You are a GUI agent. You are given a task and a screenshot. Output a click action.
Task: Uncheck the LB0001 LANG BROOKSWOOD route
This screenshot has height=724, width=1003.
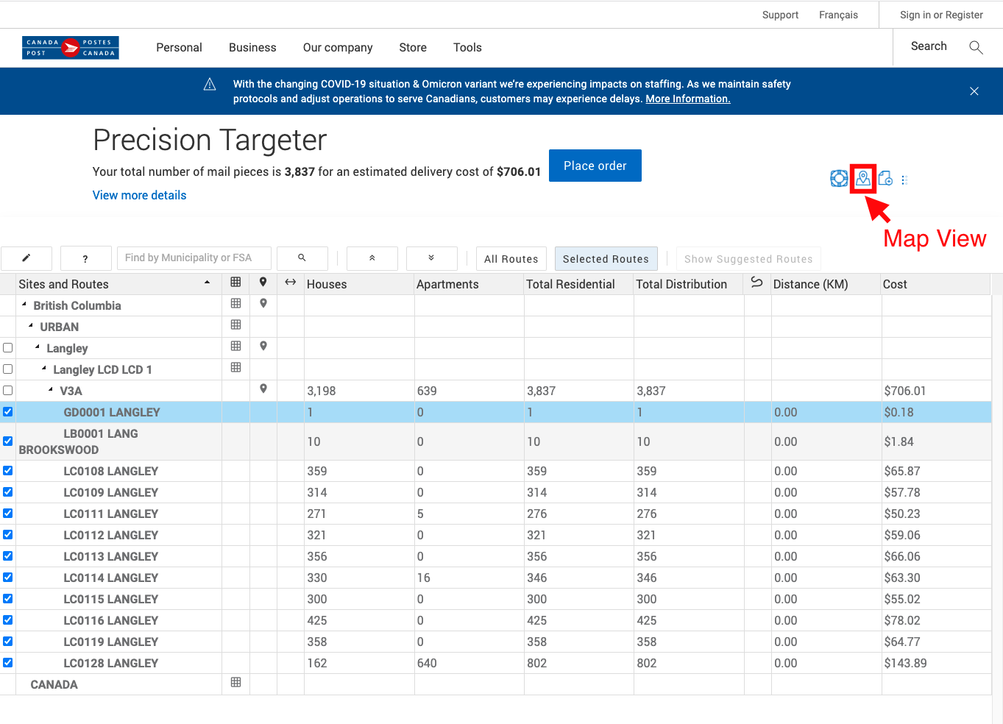pyautogui.click(x=8, y=441)
